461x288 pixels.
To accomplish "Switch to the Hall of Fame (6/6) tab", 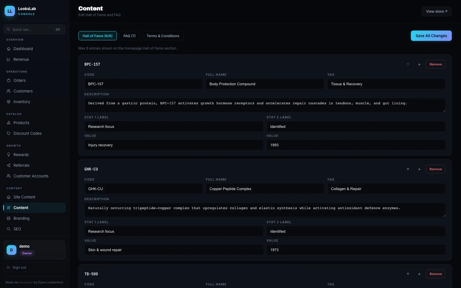I will (98, 36).
